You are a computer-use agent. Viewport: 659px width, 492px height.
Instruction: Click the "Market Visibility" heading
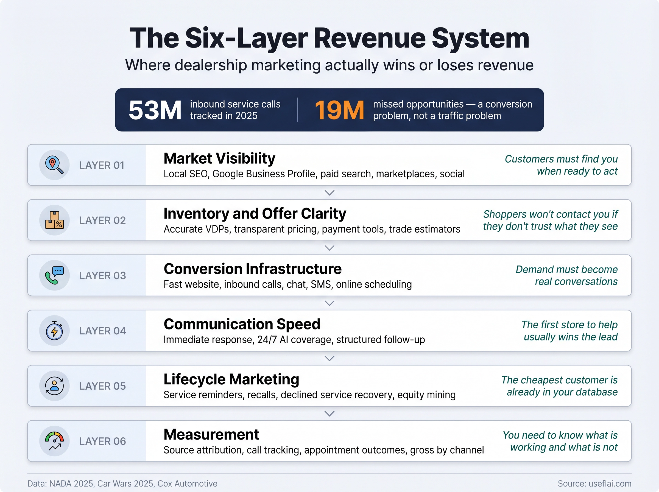[219, 158]
